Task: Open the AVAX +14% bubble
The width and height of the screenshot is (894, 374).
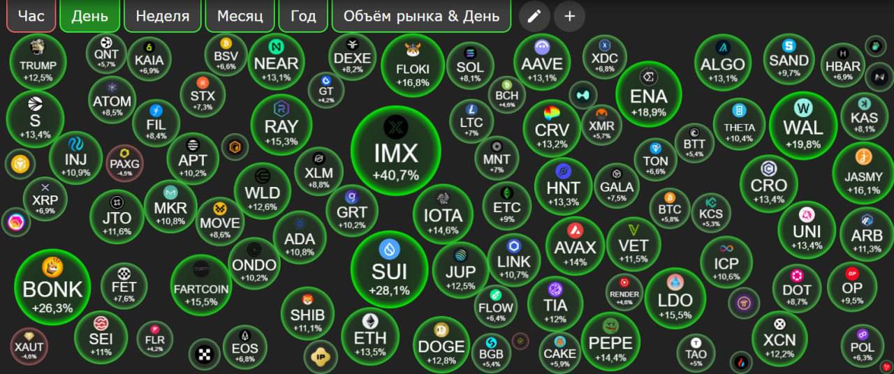Action: click(x=575, y=246)
